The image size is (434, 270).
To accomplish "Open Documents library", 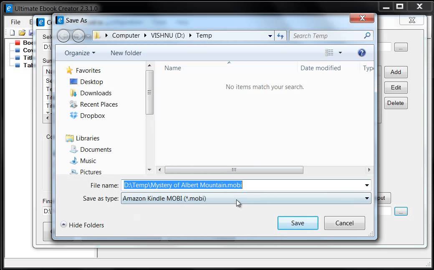I will [x=96, y=149].
